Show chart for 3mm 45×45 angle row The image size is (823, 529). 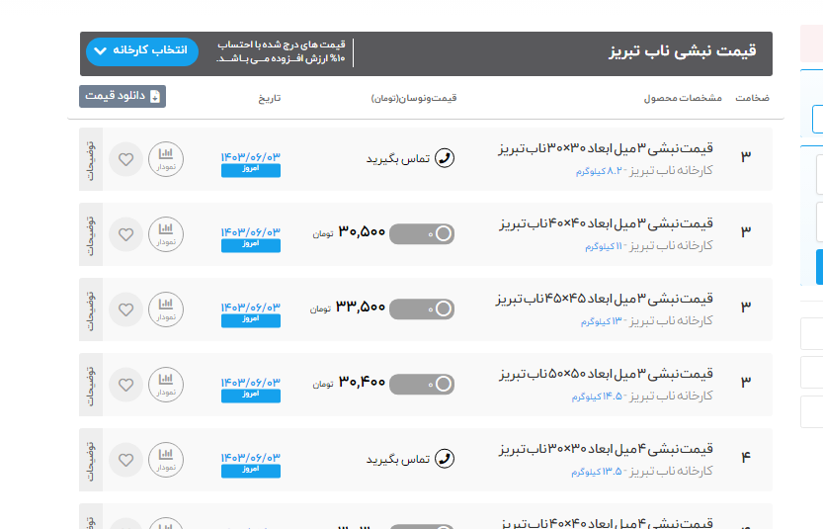[x=166, y=309]
